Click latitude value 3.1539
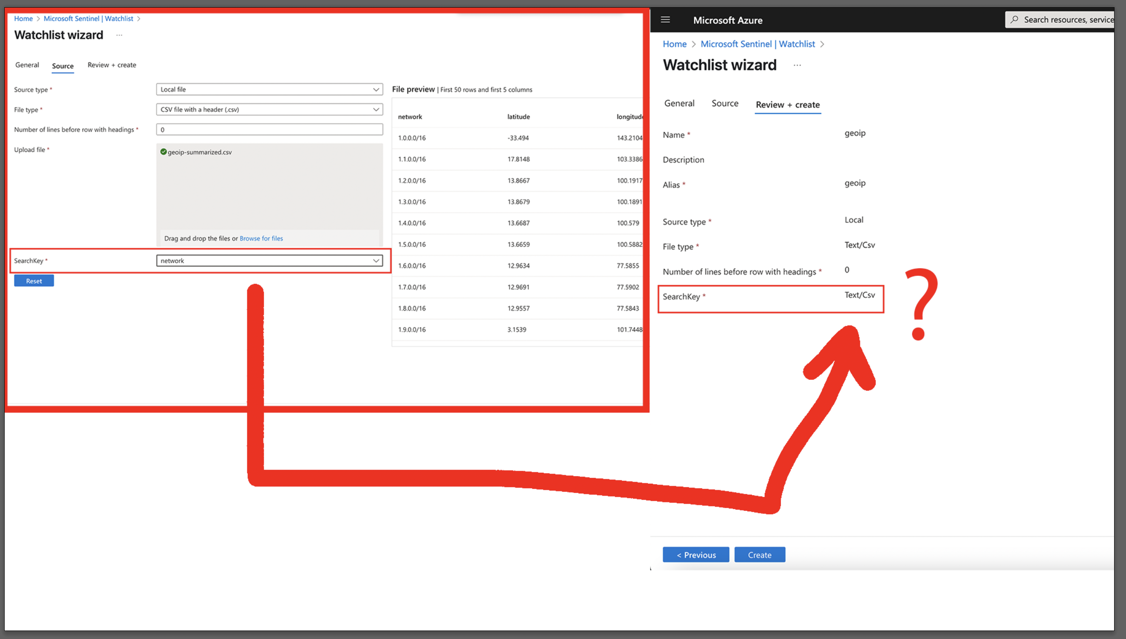Image resolution: width=1126 pixels, height=639 pixels. tap(517, 330)
